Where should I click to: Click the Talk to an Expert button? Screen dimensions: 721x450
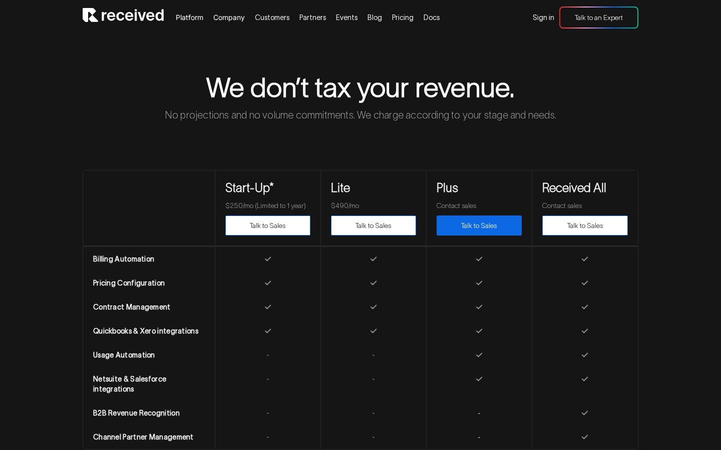click(x=599, y=17)
